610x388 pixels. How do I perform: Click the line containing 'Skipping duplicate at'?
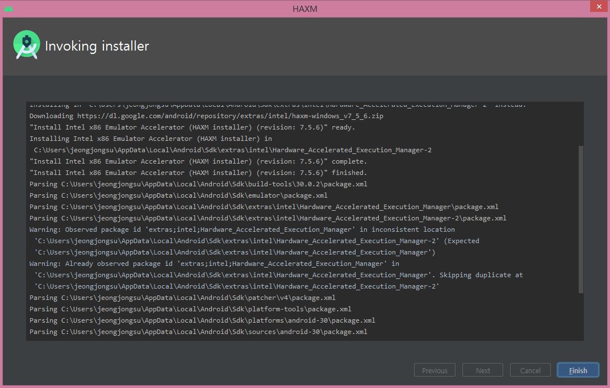coord(278,275)
